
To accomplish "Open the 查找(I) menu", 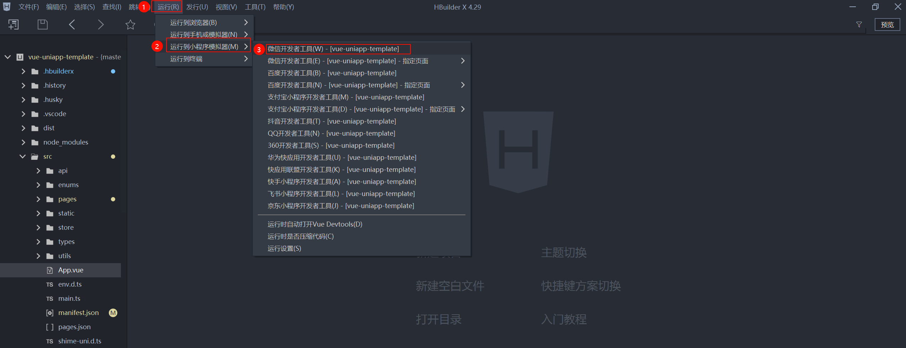I will coord(112,7).
